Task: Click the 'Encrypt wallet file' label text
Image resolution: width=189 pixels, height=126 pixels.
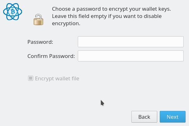Action: click(57, 78)
